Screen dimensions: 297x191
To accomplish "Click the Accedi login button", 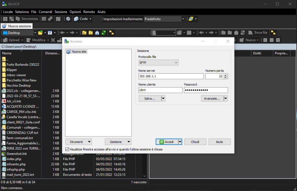I will coord(167,142).
